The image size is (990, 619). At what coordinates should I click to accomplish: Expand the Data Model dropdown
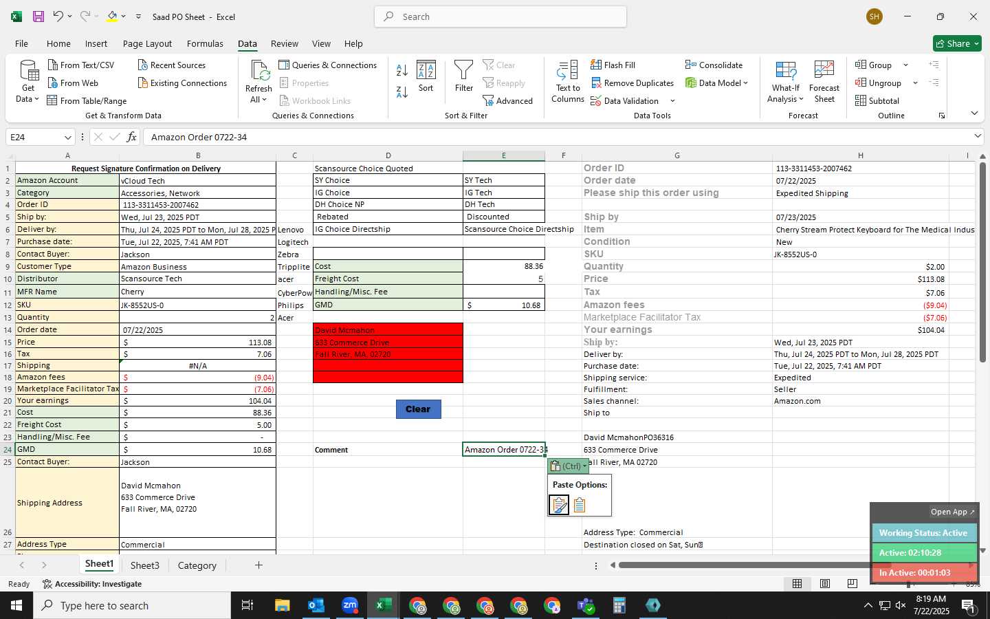(x=745, y=83)
